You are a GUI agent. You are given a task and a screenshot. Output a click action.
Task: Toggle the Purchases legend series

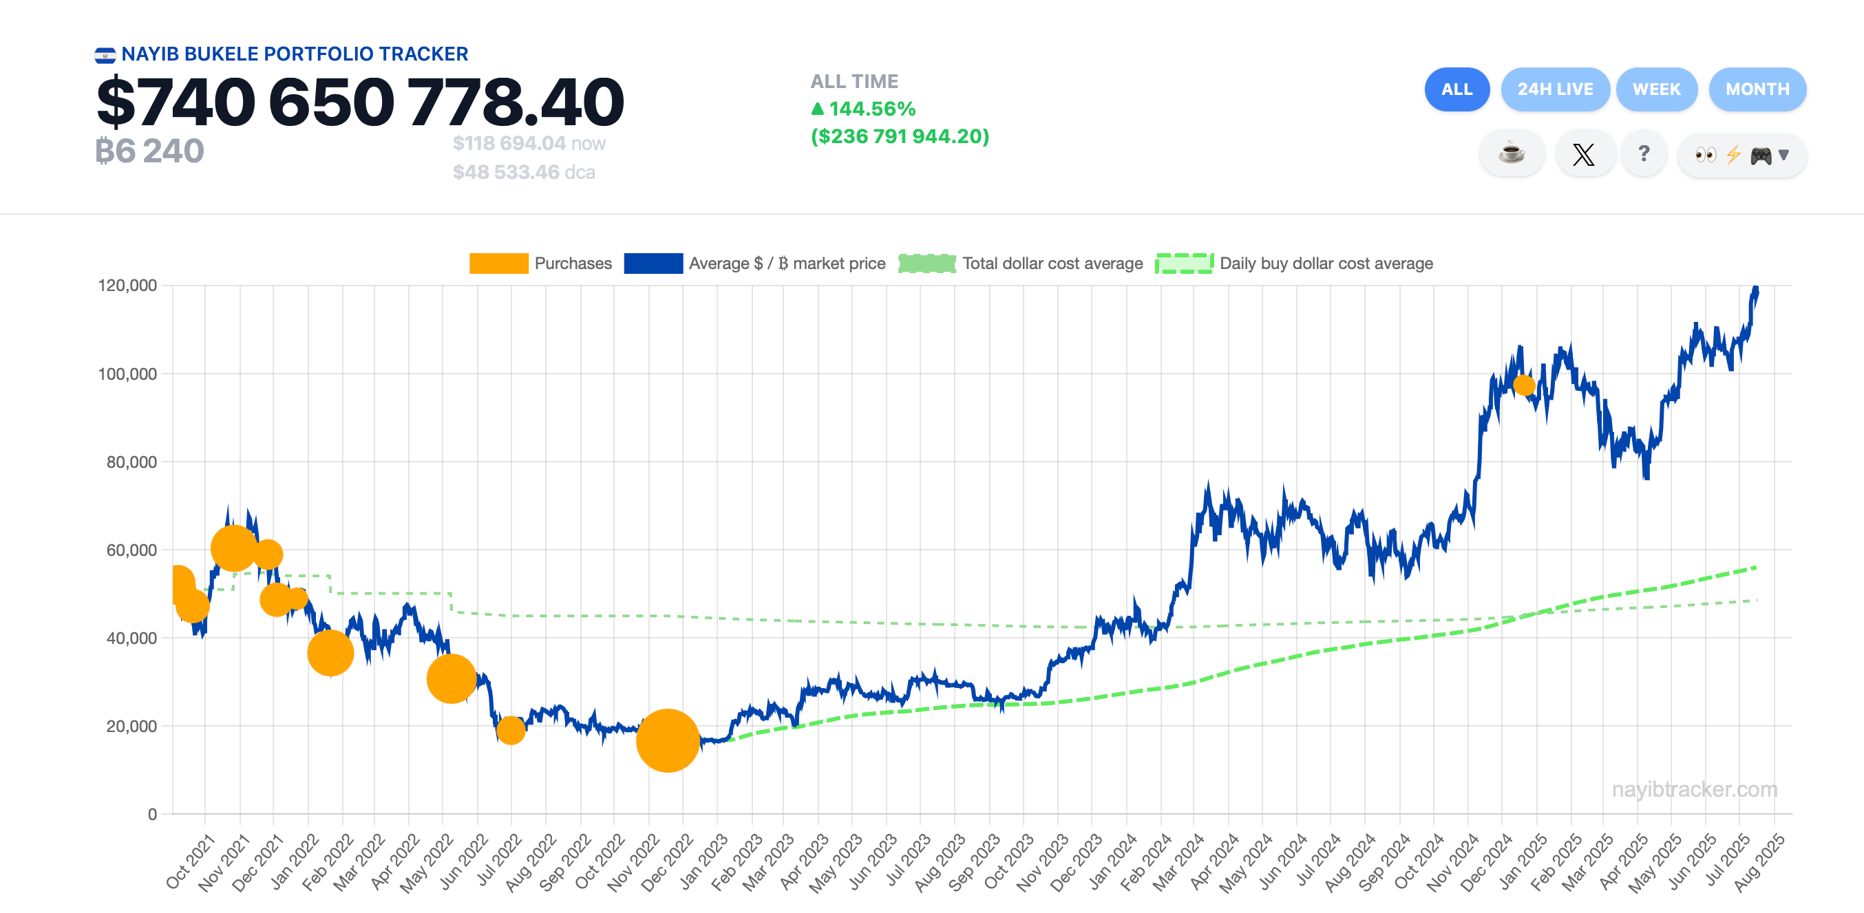tap(540, 264)
